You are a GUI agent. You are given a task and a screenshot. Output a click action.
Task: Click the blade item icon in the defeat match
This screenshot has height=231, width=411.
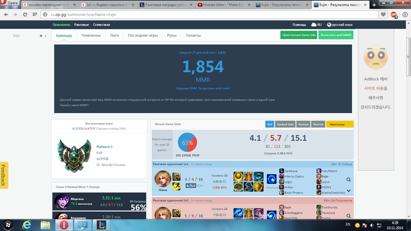click(x=238, y=213)
